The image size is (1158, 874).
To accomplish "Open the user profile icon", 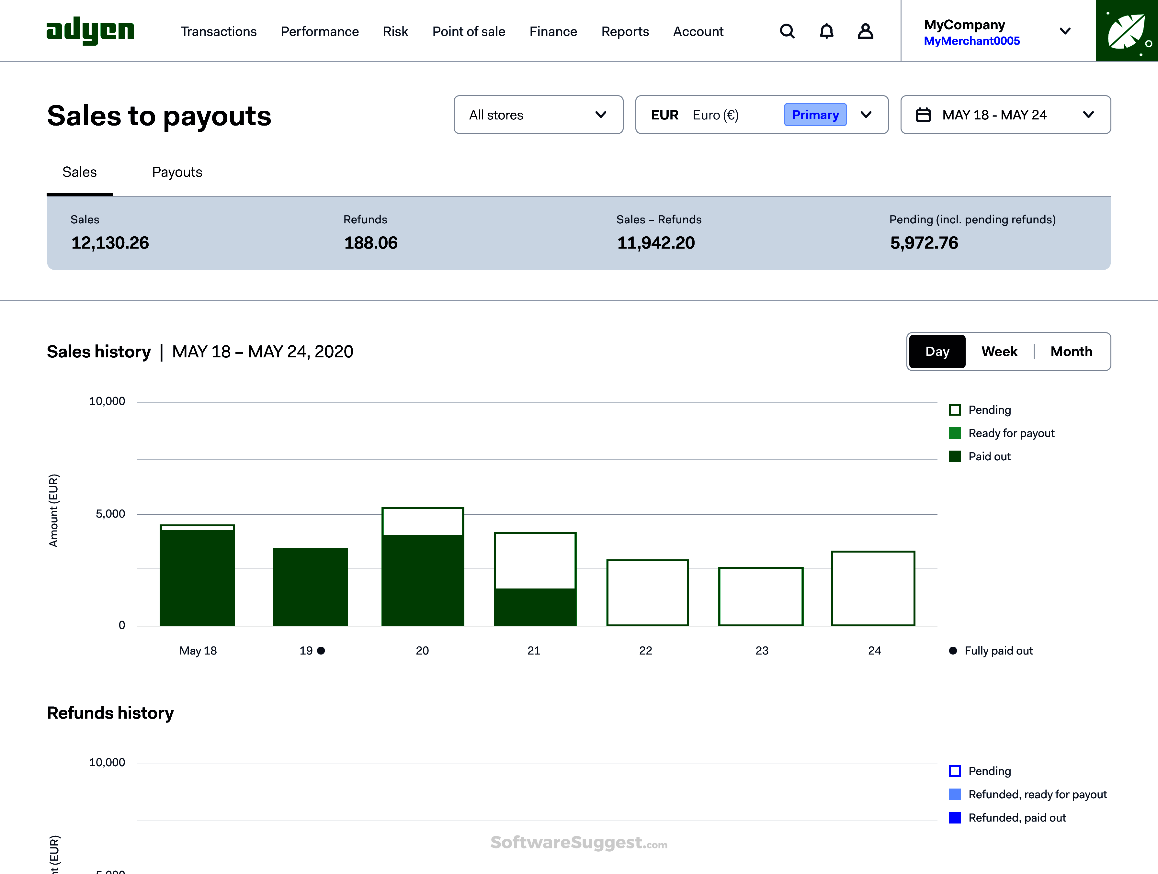I will point(865,31).
